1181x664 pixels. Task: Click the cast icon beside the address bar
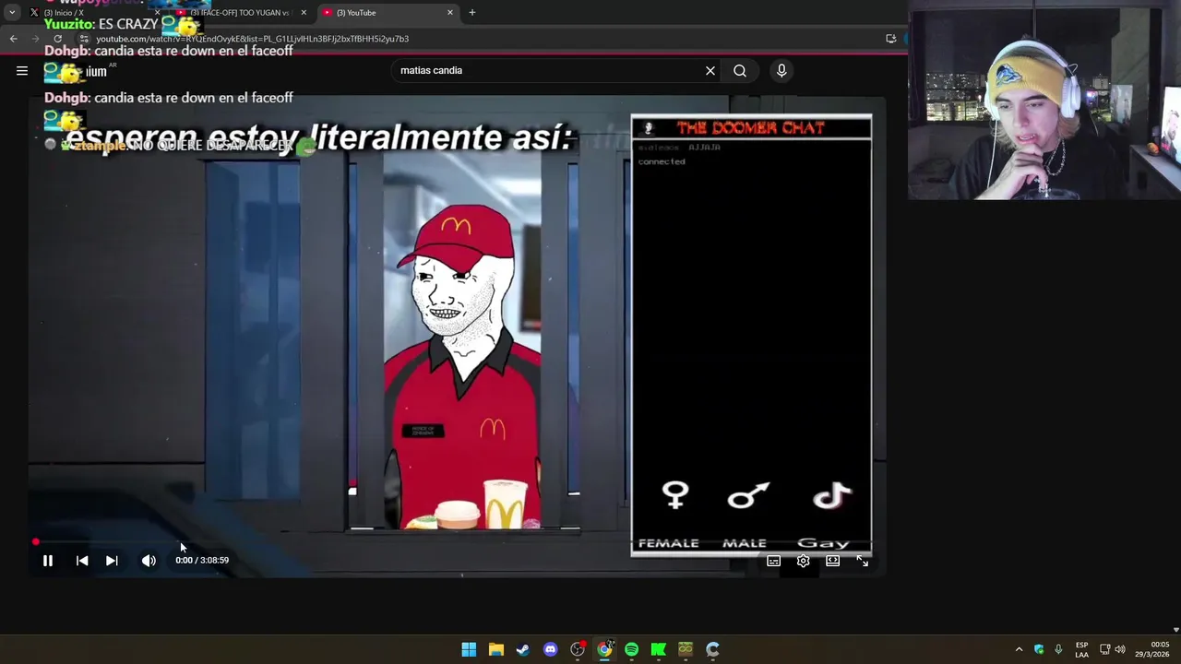(891, 39)
